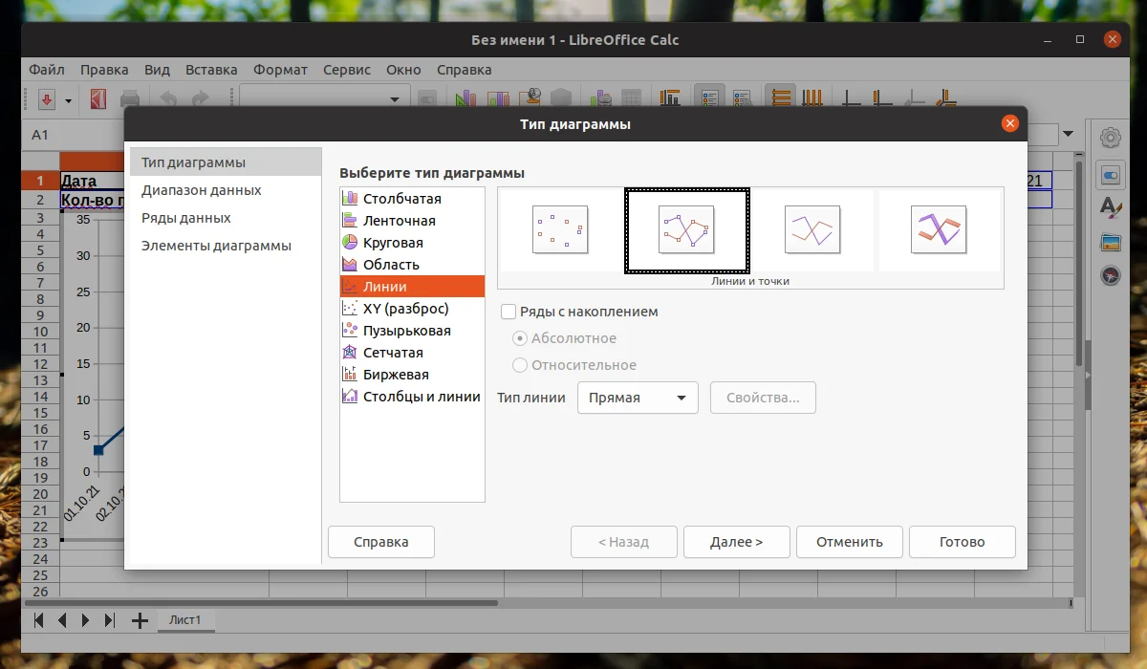Select the Биржевая chart type
This screenshot has height=669, width=1147.
pos(396,374)
